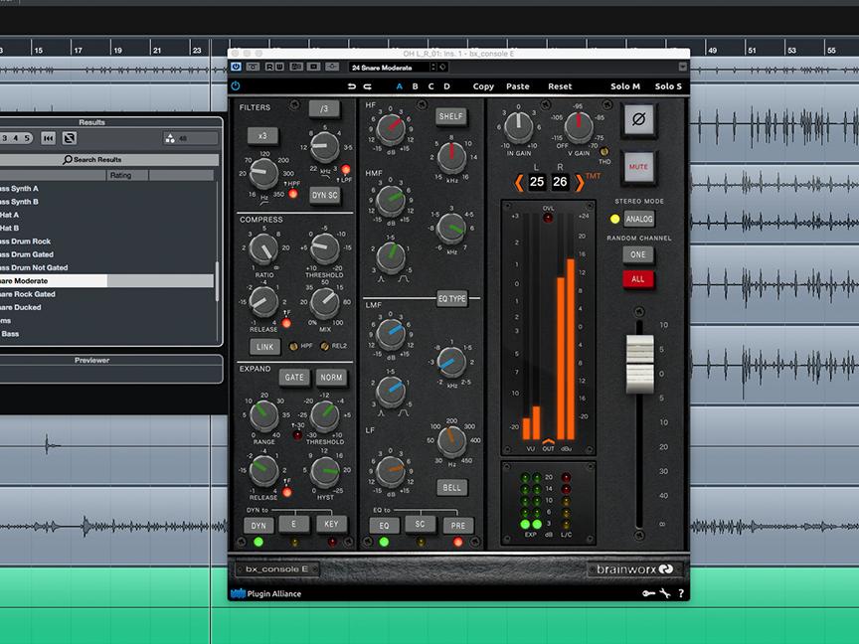
Task: Open Plugin Alliance settings via wrench icon
Action: pyautogui.click(x=664, y=593)
